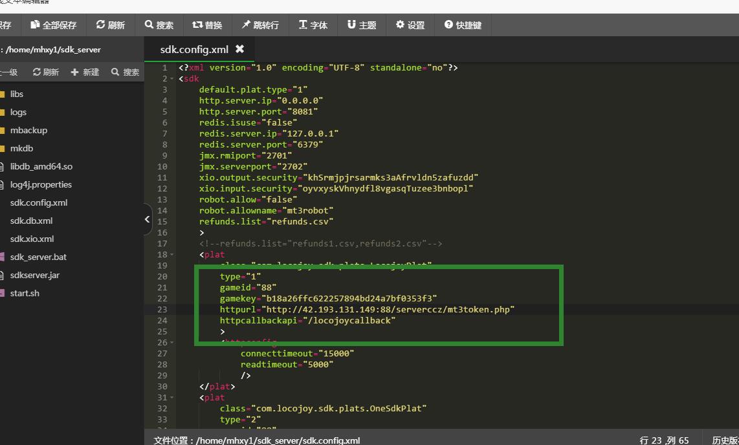Open start.sh file

point(25,293)
